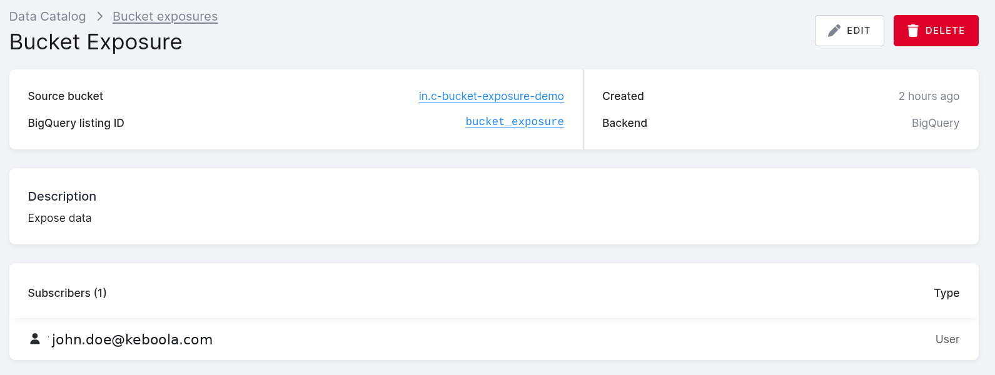The height and width of the screenshot is (375, 995).
Task: Click the Bucket Exposure page title
Action: point(96,42)
